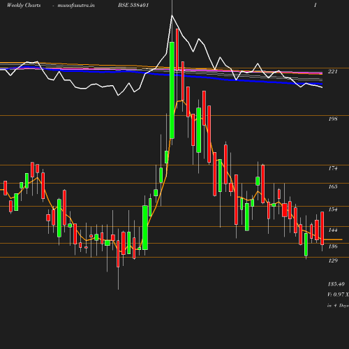
Task: Select the 154 price axis label
Action: coord(333,209)
